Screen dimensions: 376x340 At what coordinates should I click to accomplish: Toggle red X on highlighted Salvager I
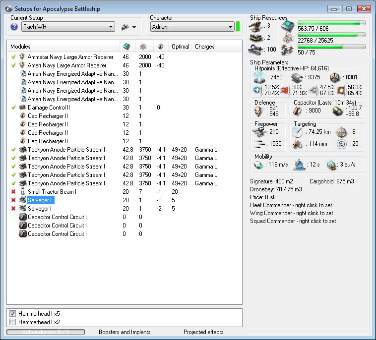click(13, 200)
